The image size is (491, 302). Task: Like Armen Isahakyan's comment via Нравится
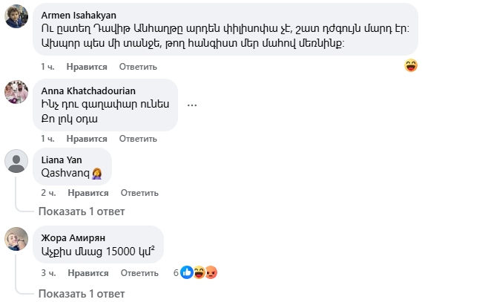(x=87, y=67)
